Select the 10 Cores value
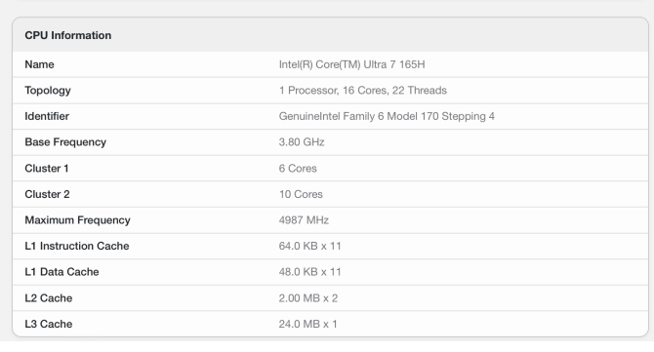The height and width of the screenshot is (352, 654). pos(301,194)
